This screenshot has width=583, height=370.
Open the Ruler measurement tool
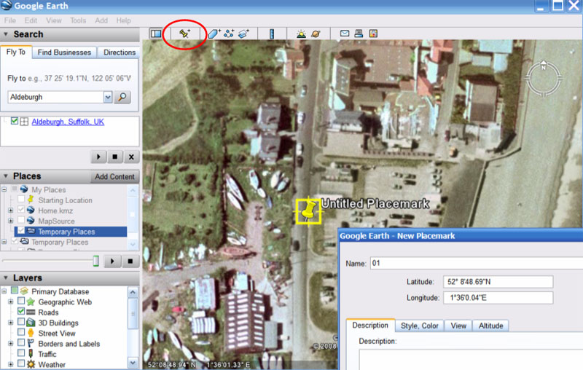pyautogui.click(x=272, y=34)
